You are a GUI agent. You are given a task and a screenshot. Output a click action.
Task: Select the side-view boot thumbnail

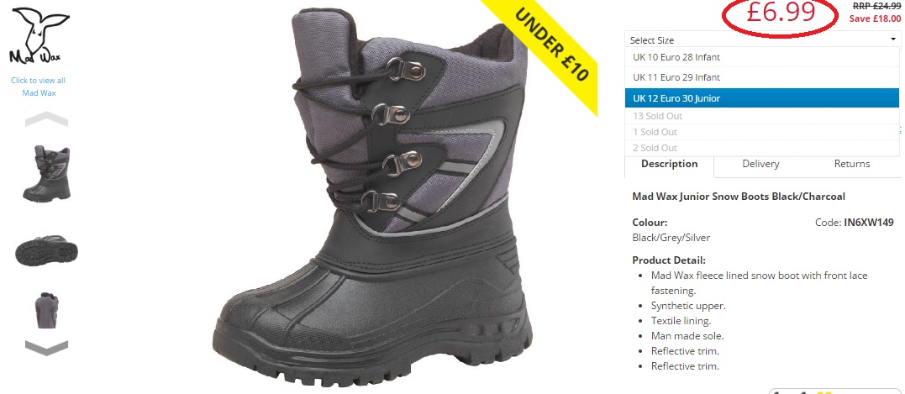47,172
